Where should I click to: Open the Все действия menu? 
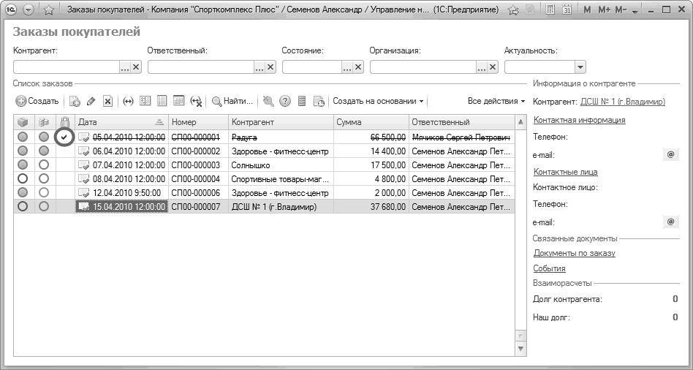tap(496, 101)
